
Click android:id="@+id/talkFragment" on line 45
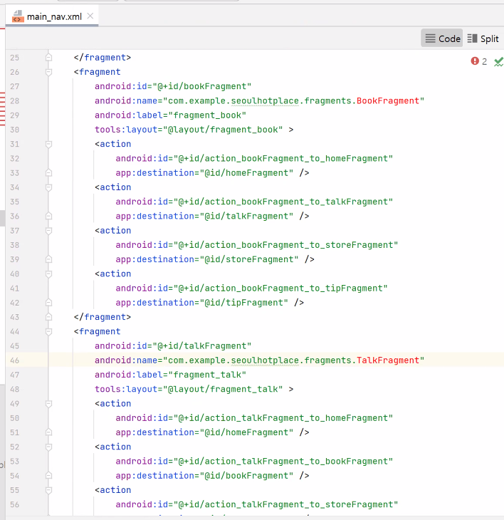[173, 346]
